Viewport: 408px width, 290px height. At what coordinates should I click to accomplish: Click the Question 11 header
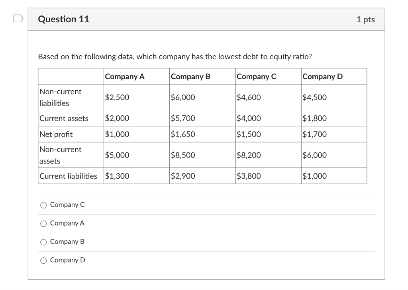coord(64,19)
